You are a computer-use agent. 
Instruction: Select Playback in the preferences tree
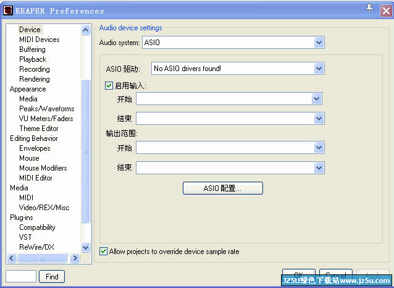(x=33, y=59)
